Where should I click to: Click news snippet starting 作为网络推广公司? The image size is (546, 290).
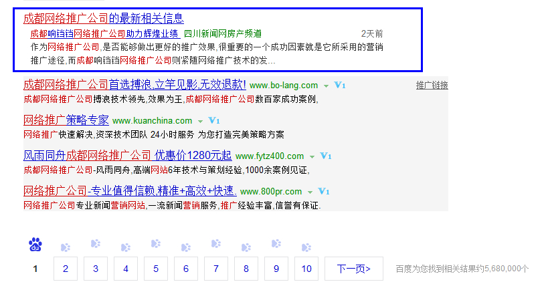tap(207, 53)
